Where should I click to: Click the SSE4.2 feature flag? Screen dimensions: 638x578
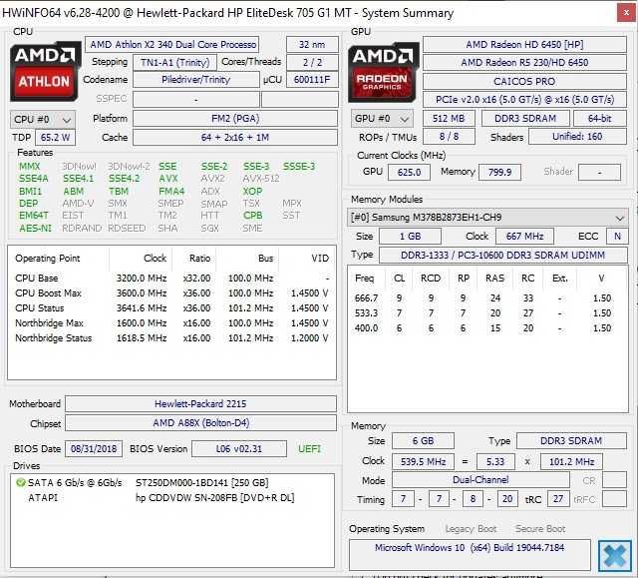point(124,179)
